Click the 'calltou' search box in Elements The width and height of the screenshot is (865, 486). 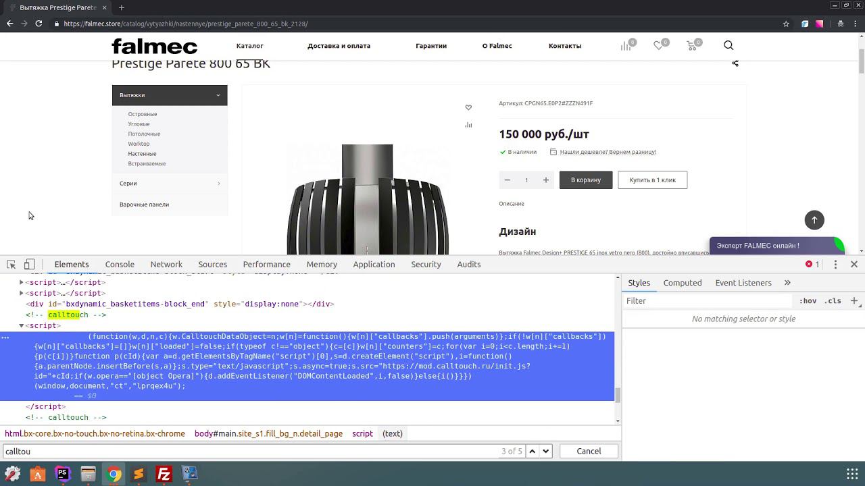pos(250,451)
